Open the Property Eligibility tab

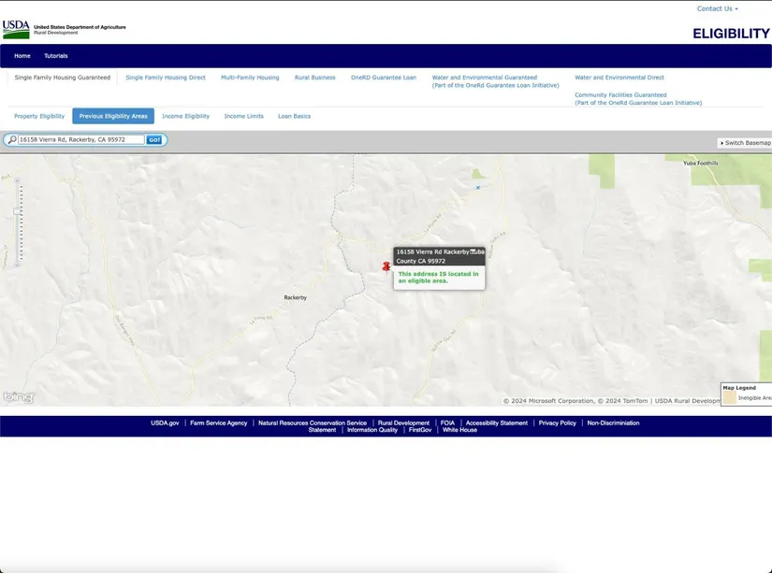pyautogui.click(x=39, y=116)
